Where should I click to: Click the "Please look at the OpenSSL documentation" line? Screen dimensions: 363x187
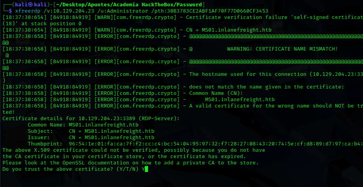click(x=130, y=162)
